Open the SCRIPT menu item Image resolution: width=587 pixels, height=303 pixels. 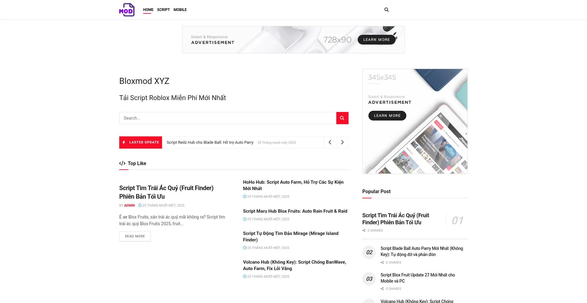pyautogui.click(x=163, y=10)
